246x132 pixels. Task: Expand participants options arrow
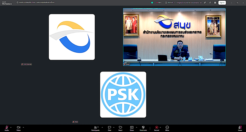[x=102, y=127]
